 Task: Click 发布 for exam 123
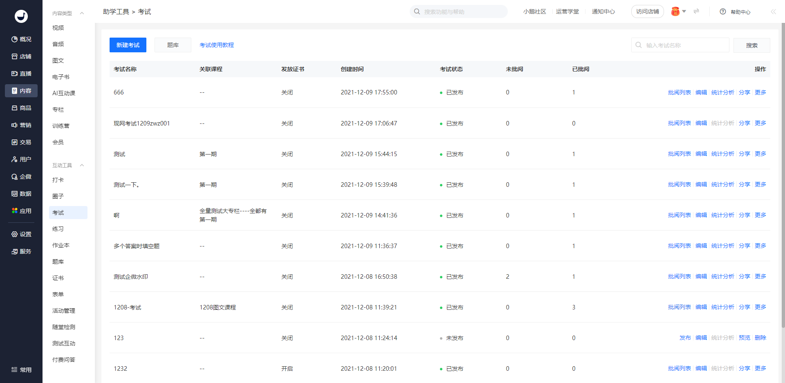685,338
